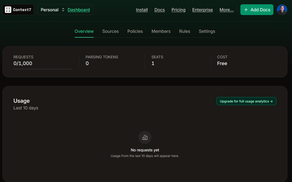Click the Context7 logo icon

pos(8,10)
